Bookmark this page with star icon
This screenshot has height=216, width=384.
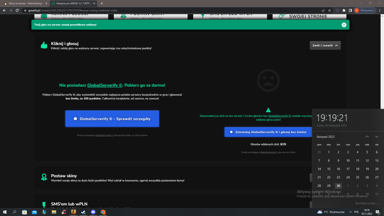(x=329, y=10)
